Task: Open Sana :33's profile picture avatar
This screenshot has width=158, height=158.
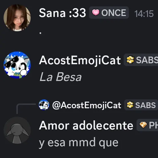Action: point(17,18)
